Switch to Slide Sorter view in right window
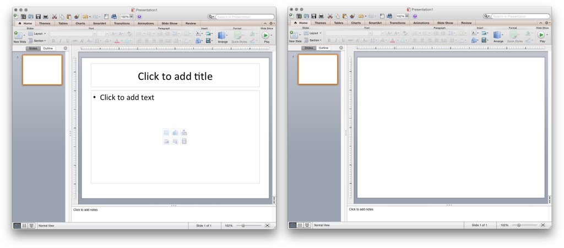Viewport: 564px width, 248px height. [x=300, y=226]
